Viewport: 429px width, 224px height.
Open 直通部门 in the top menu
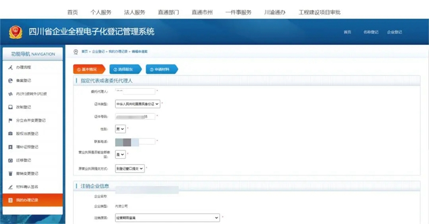168,12
